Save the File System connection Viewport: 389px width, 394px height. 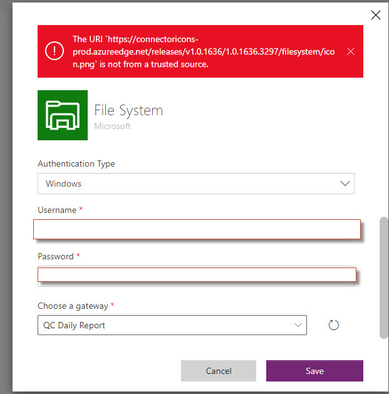(314, 371)
